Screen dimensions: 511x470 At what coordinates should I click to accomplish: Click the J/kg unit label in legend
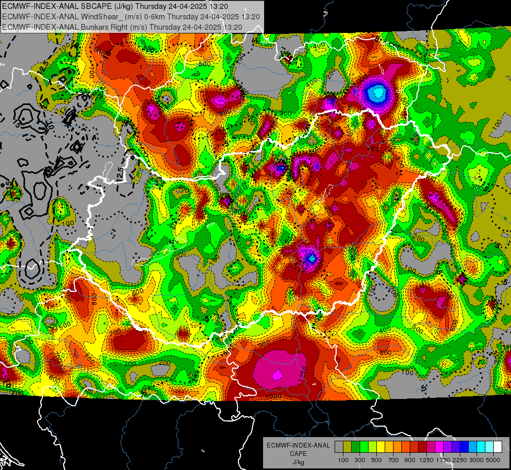click(x=298, y=462)
